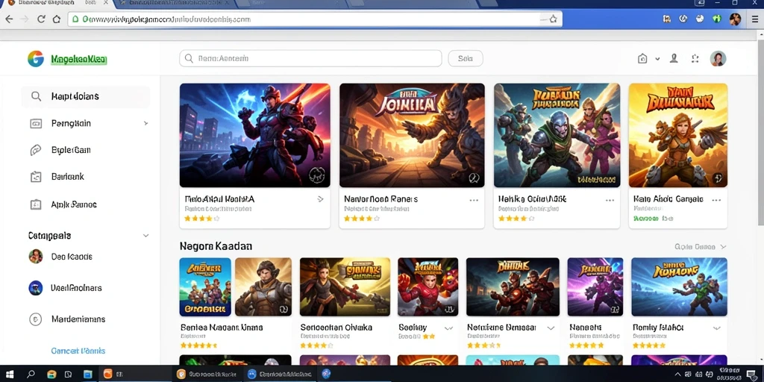Open the three-dot menu for Nehike Goiie
764x382 pixels.
pos(610,200)
